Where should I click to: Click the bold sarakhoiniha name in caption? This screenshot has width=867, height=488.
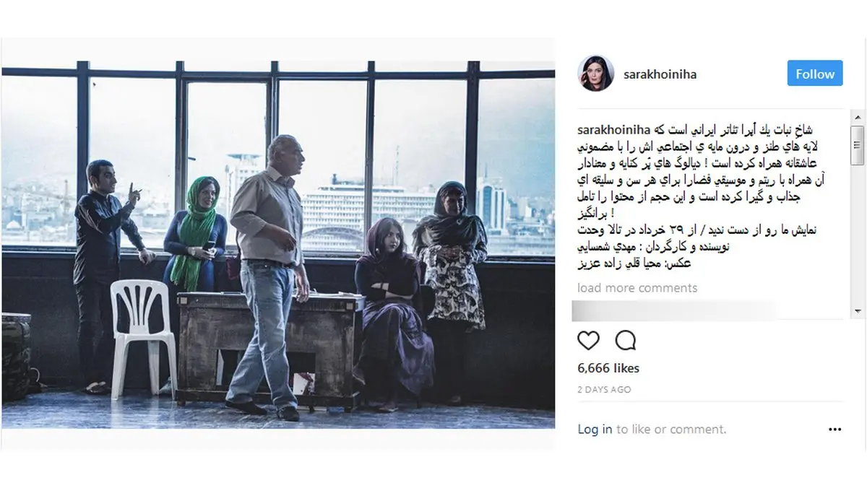tap(614, 130)
